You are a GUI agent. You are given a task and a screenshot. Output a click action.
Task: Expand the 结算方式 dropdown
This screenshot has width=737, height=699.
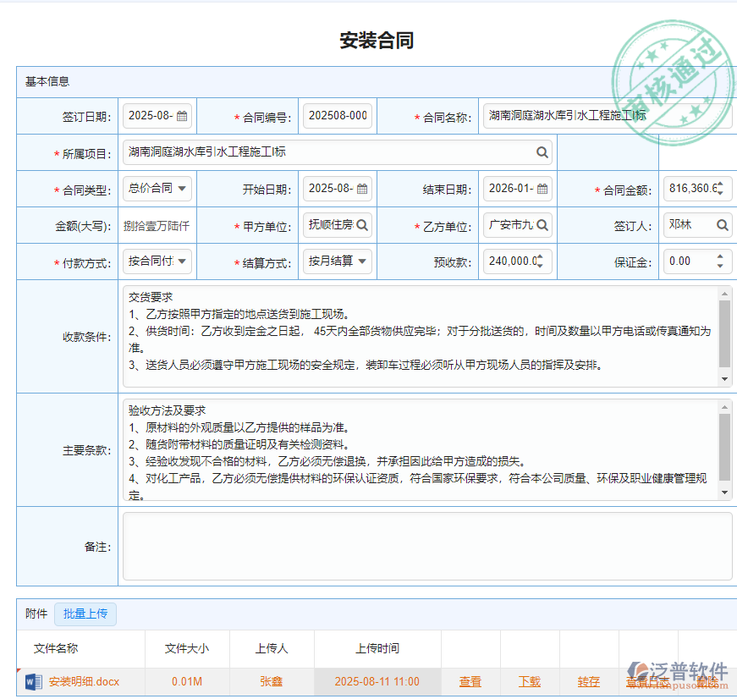tap(362, 261)
